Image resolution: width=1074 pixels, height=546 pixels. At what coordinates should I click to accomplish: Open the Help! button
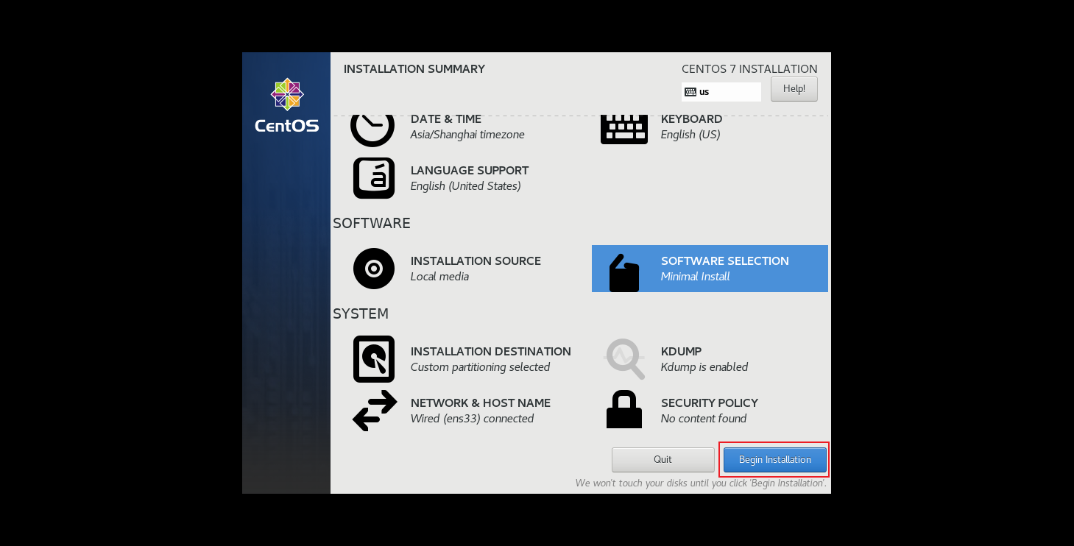point(794,89)
